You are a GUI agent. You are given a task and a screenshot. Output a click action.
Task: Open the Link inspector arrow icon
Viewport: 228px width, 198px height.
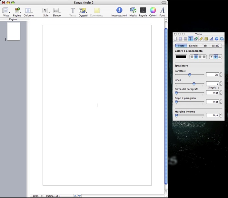click(x=217, y=39)
